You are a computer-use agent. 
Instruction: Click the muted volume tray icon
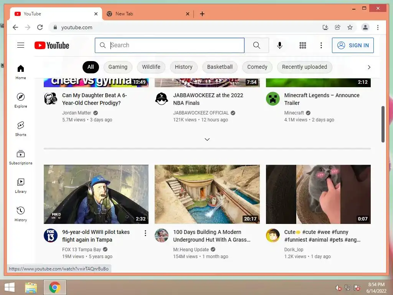pos(339,288)
